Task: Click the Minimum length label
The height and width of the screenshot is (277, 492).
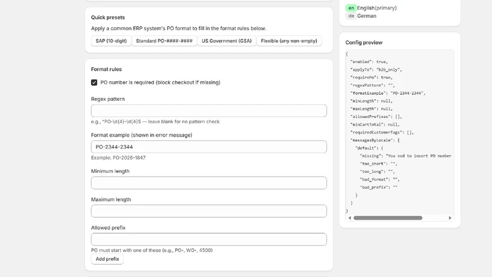Action: click(x=110, y=171)
